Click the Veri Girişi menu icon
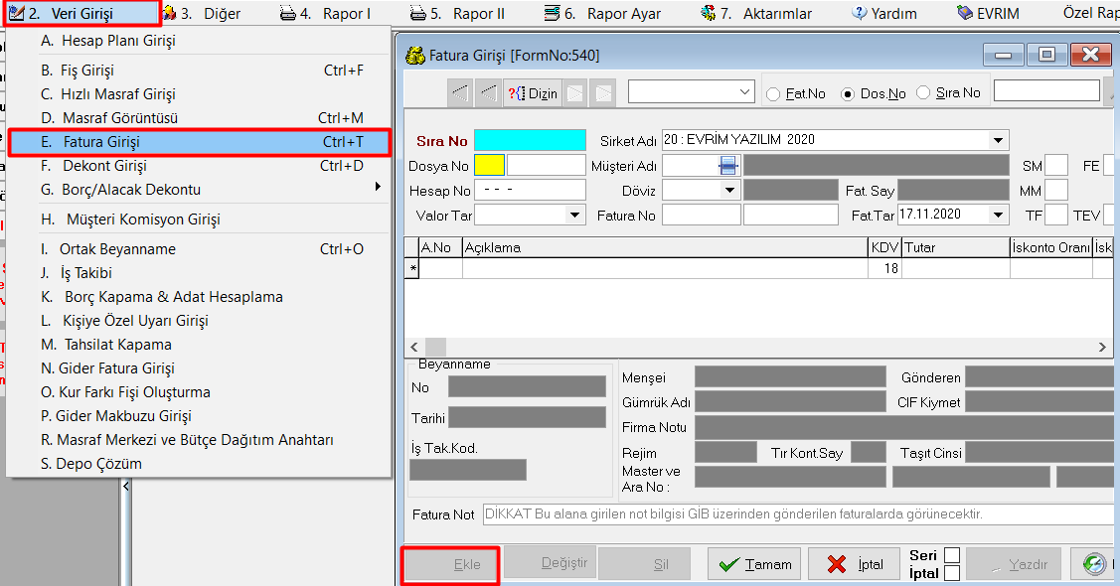The width and height of the screenshot is (1120, 586). coord(16,13)
